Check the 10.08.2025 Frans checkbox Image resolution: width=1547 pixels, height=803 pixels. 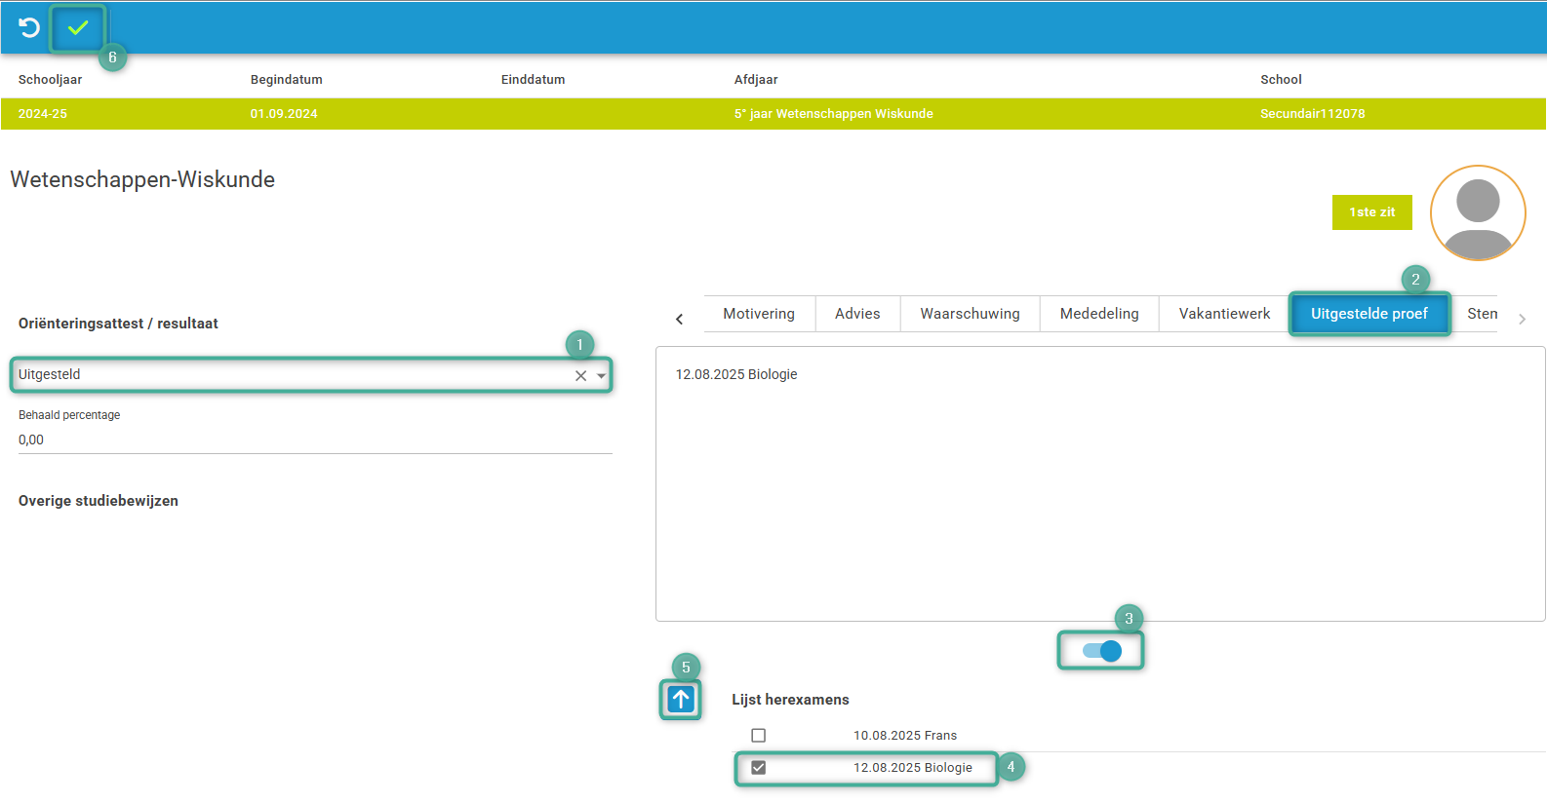tap(759, 736)
